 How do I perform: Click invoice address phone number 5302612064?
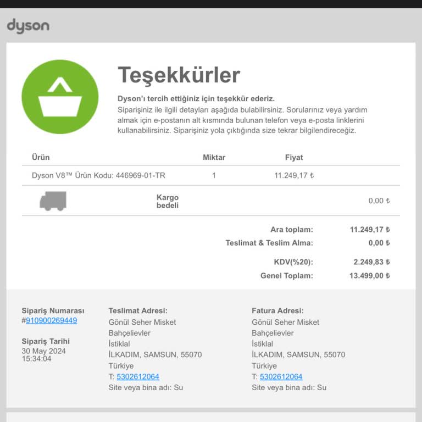[x=281, y=376]
